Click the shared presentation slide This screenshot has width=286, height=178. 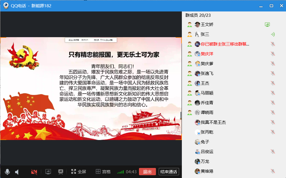(91, 89)
